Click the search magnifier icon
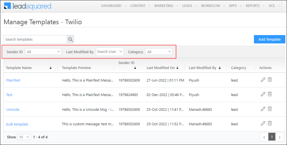 [70, 39]
